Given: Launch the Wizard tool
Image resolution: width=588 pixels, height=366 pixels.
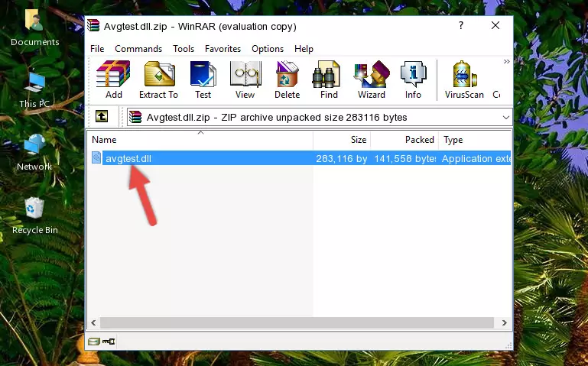Looking at the screenshot, I should click(372, 79).
